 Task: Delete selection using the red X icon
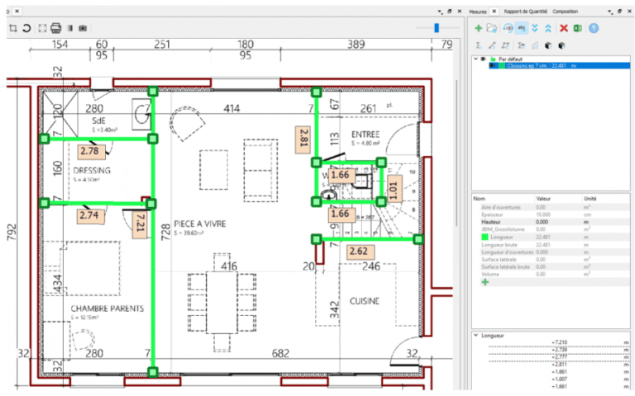(564, 28)
